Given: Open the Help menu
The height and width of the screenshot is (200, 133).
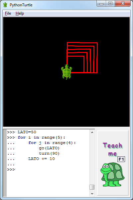Looking at the screenshot, I should (x=20, y=13).
